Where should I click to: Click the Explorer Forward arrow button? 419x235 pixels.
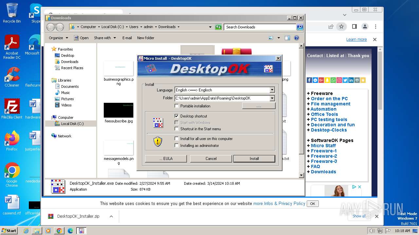click(x=60, y=27)
